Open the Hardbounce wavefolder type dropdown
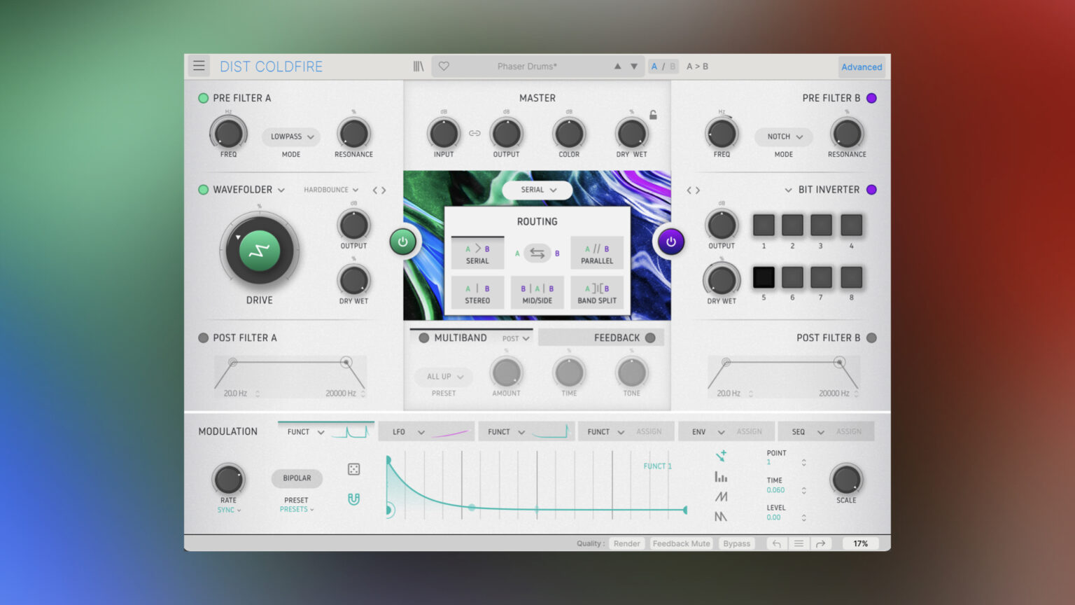The height and width of the screenshot is (605, 1075). pyautogui.click(x=329, y=189)
